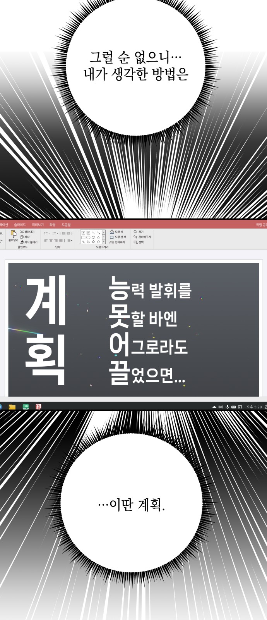
Task: Open the clock showing 오후 5:20
Action: [x=254, y=407]
